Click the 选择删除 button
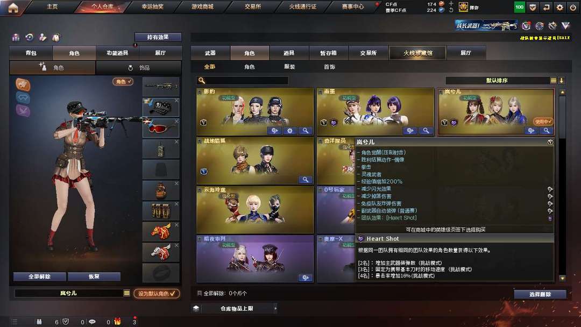The image size is (581, 327). tap(540, 294)
